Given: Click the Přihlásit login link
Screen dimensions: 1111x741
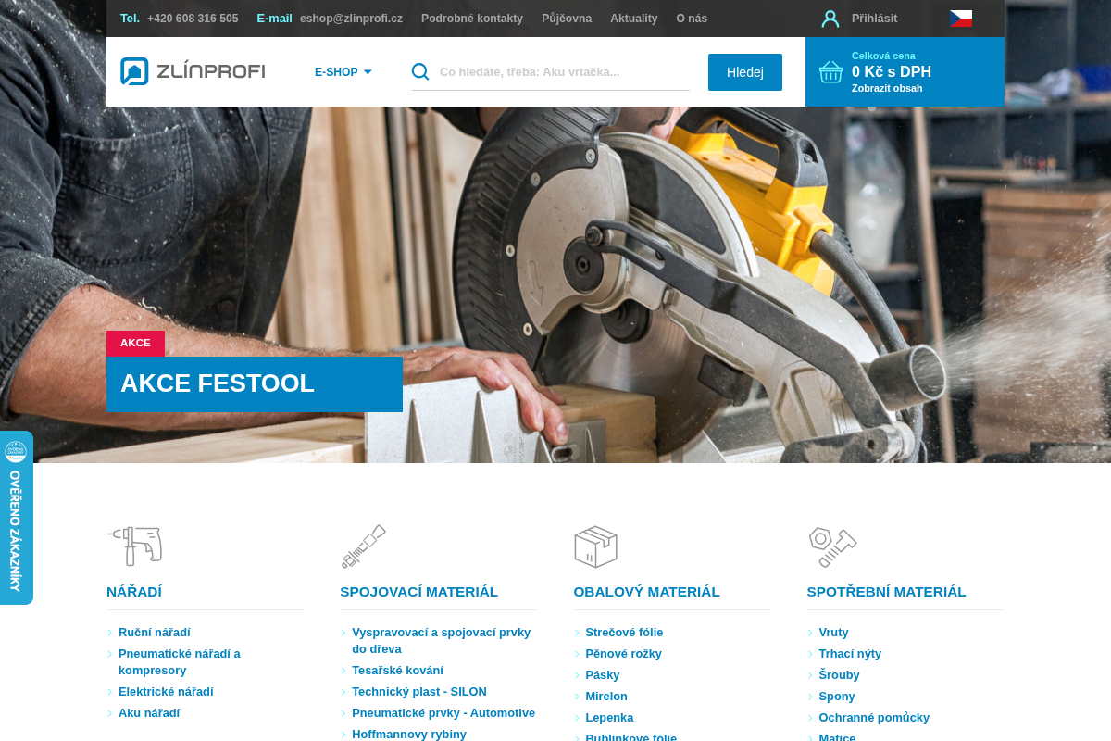Looking at the screenshot, I should (874, 19).
